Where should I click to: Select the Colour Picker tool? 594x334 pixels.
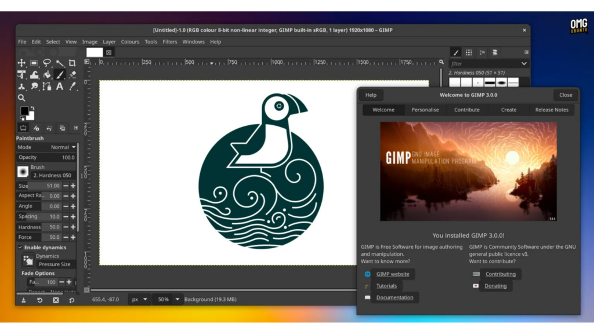click(71, 86)
